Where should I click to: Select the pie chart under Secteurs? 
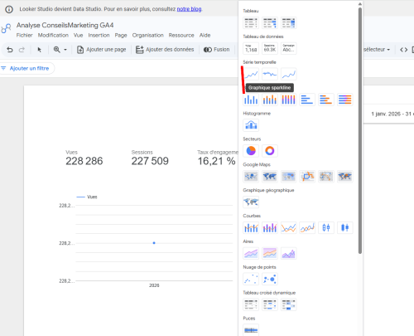click(x=251, y=151)
